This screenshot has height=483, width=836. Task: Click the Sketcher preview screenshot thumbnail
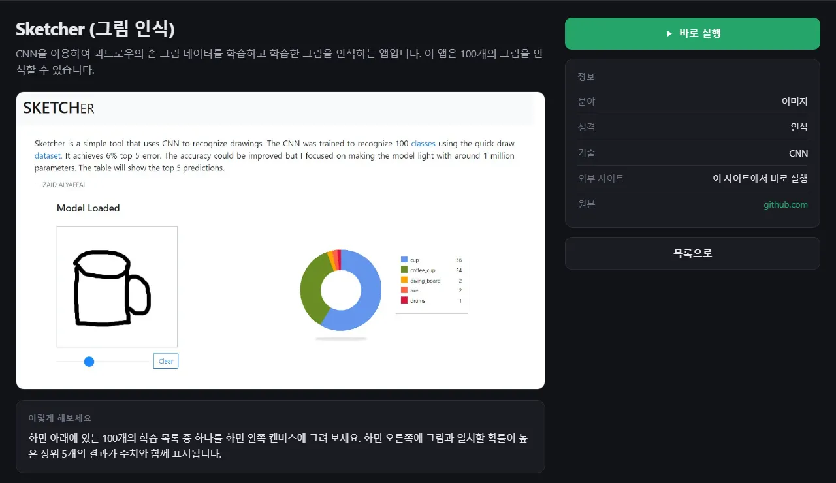[280, 240]
